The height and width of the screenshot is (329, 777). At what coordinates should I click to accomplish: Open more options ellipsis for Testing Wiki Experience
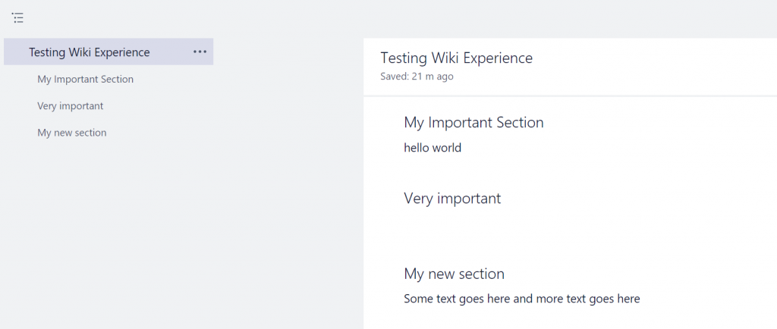pyautogui.click(x=200, y=52)
